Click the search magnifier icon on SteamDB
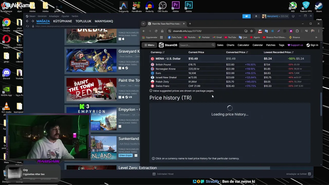 [213, 45]
